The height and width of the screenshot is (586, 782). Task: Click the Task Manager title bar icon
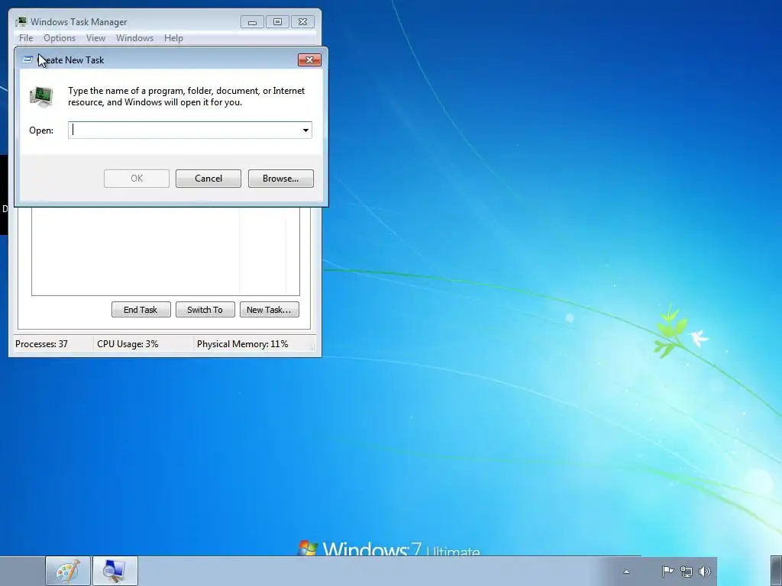click(x=21, y=21)
